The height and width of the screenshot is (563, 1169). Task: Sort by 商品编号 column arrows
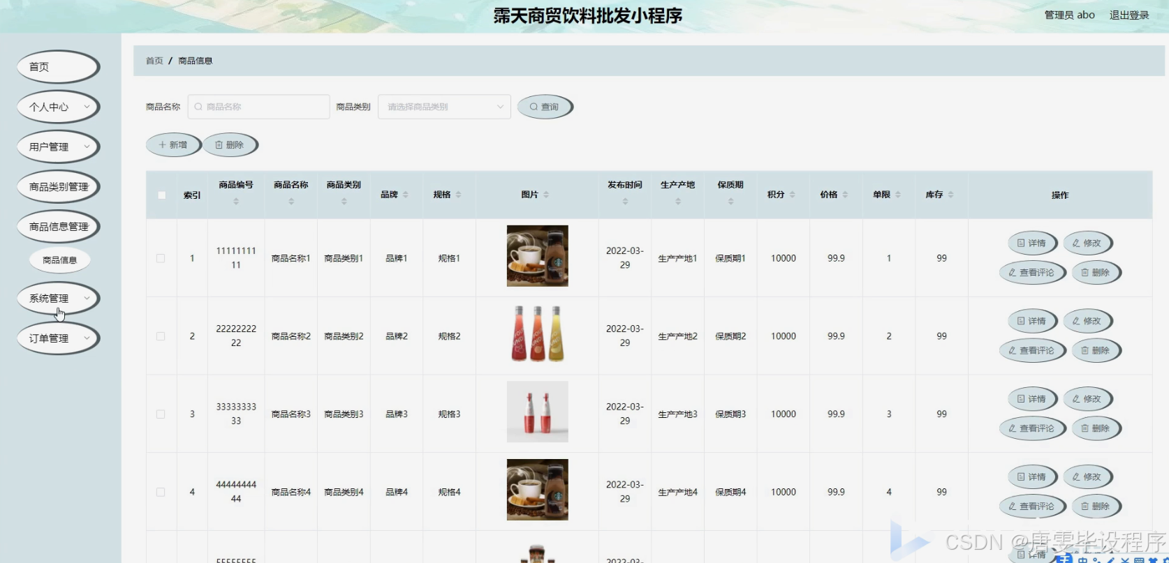[236, 202]
